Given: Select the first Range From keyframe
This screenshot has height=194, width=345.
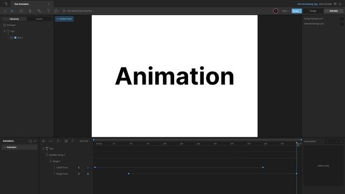Looking at the screenshot, I should pyautogui.click(x=128, y=174).
